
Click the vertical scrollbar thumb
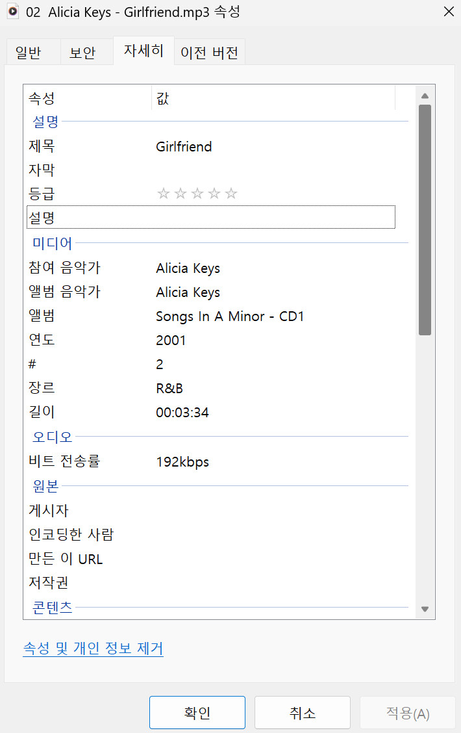pyautogui.click(x=425, y=220)
